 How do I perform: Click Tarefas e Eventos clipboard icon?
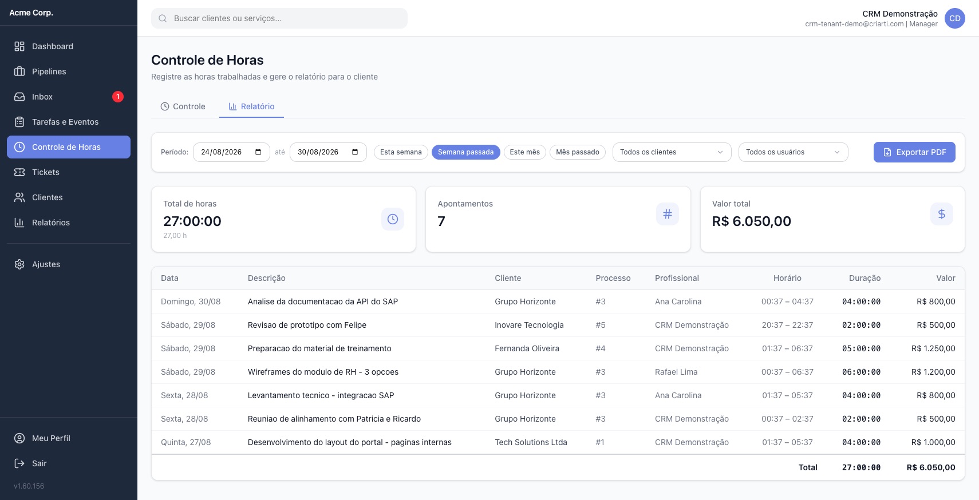pyautogui.click(x=19, y=122)
